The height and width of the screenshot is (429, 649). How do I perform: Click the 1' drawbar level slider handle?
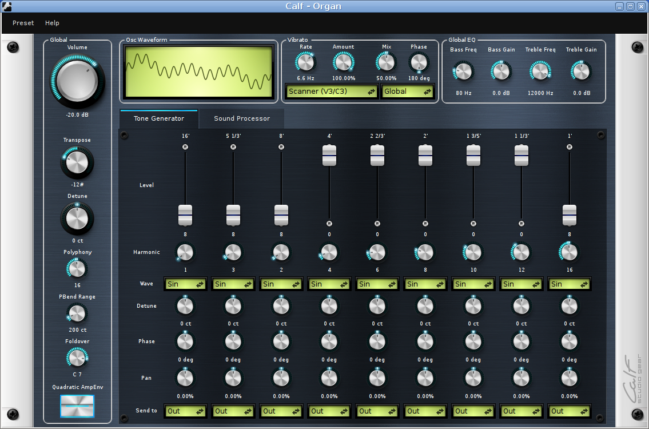tap(570, 215)
